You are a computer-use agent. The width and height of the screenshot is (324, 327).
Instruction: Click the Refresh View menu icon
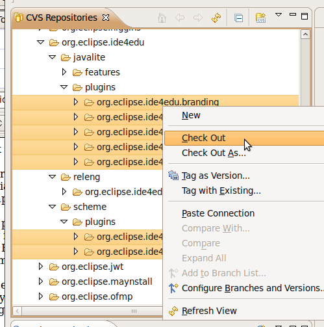coord(173,311)
